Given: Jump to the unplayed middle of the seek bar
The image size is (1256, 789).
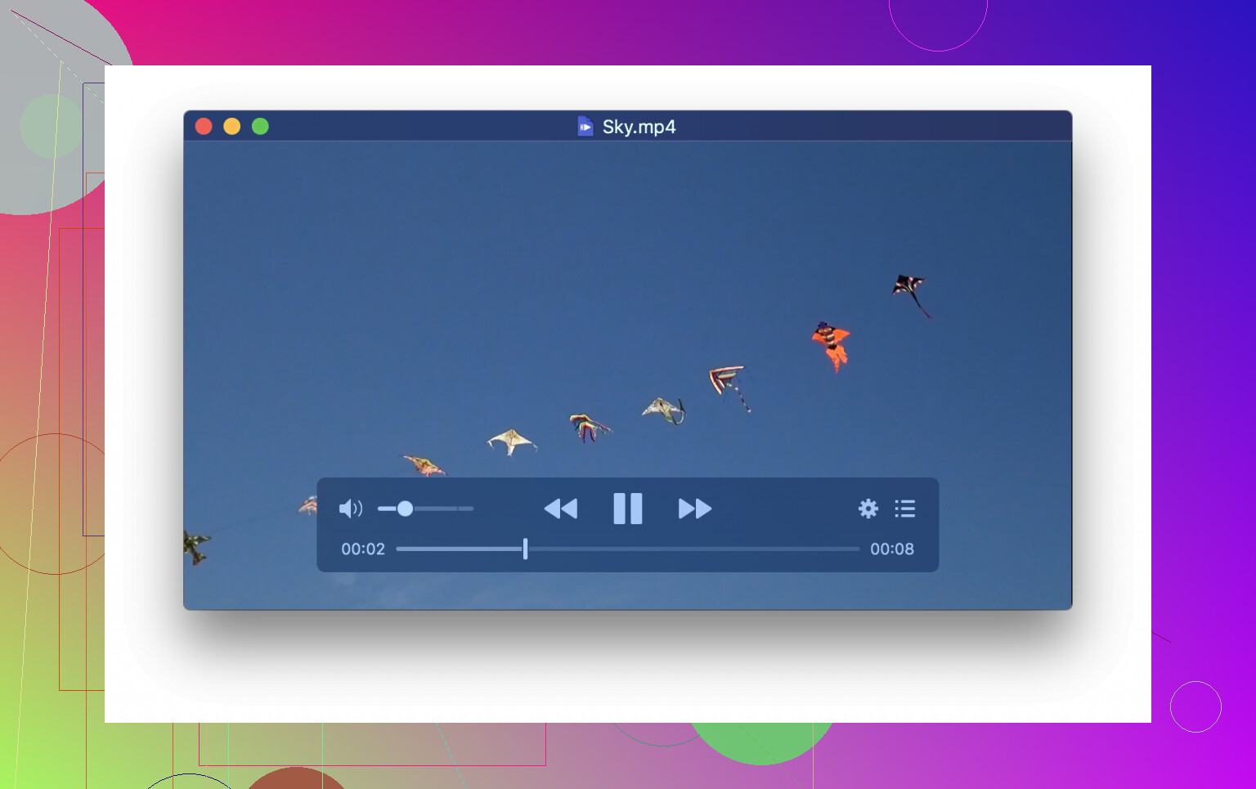Looking at the screenshot, I should click(x=692, y=549).
